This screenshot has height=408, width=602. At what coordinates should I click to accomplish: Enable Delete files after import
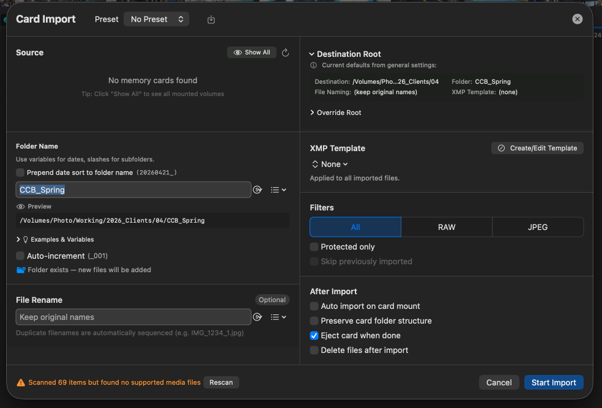tap(314, 350)
